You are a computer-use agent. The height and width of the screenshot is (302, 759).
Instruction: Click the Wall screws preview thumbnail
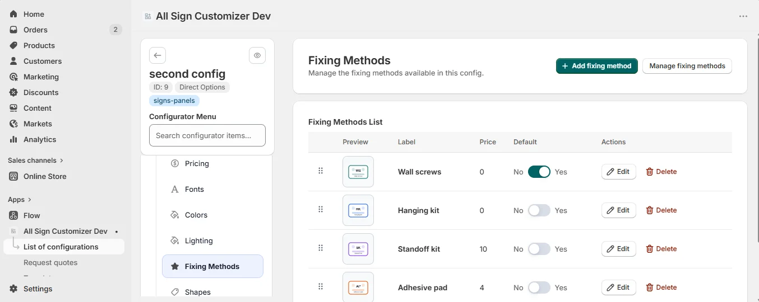click(x=358, y=172)
